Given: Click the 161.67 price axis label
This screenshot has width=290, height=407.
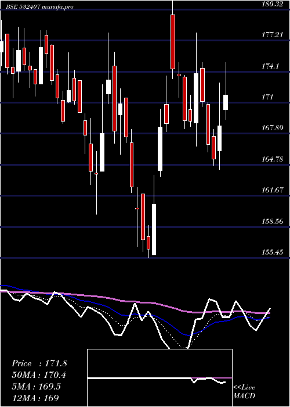Looking at the screenshot, I should [x=273, y=190].
